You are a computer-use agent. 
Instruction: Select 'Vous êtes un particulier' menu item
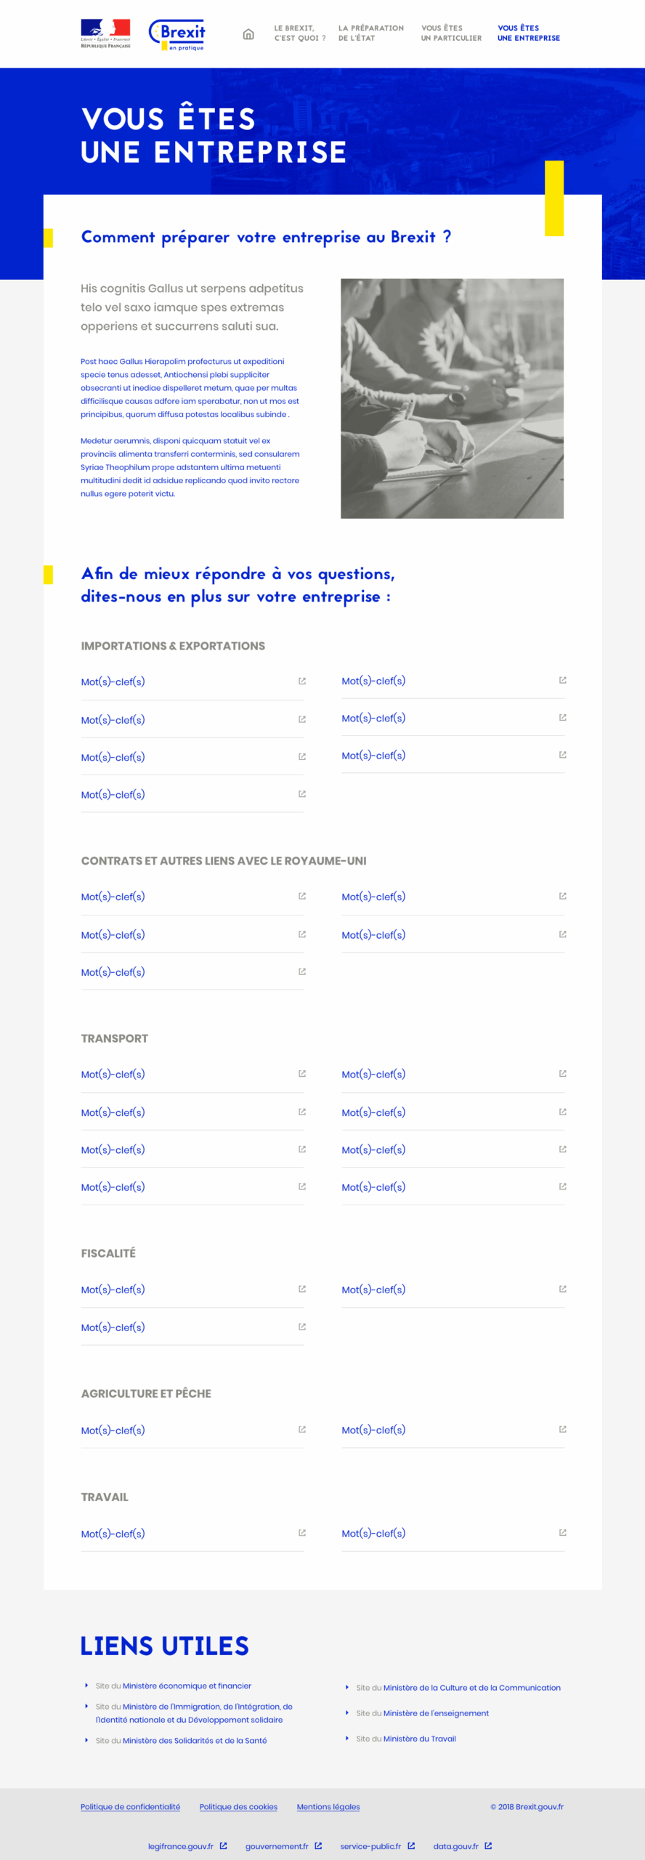(x=451, y=33)
